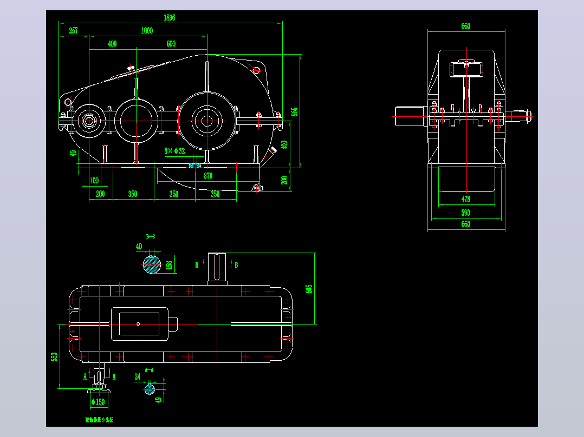The image size is (584, 437).
Task: Select the 1000 center distance dimension
Action: (x=147, y=30)
